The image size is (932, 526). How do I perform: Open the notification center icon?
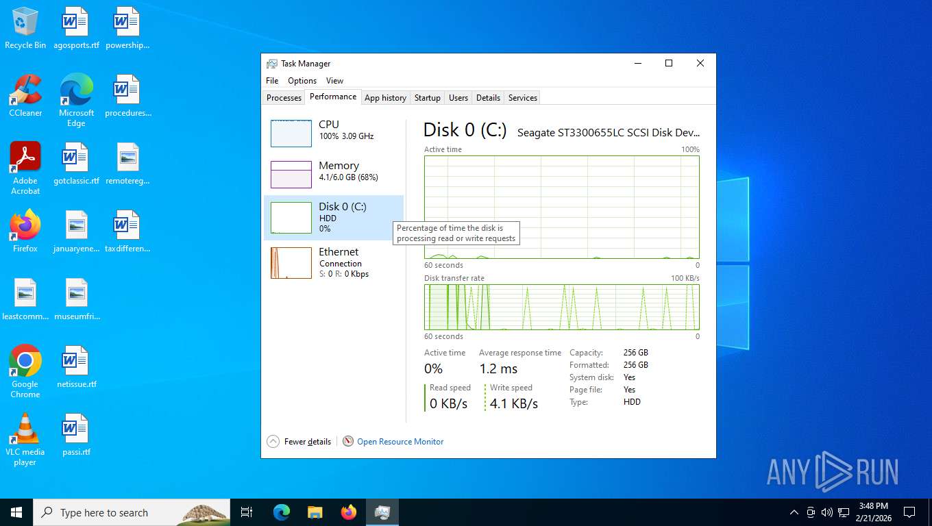point(909,512)
